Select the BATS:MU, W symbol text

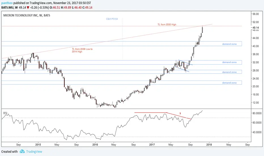pyautogui.click(x=9, y=8)
